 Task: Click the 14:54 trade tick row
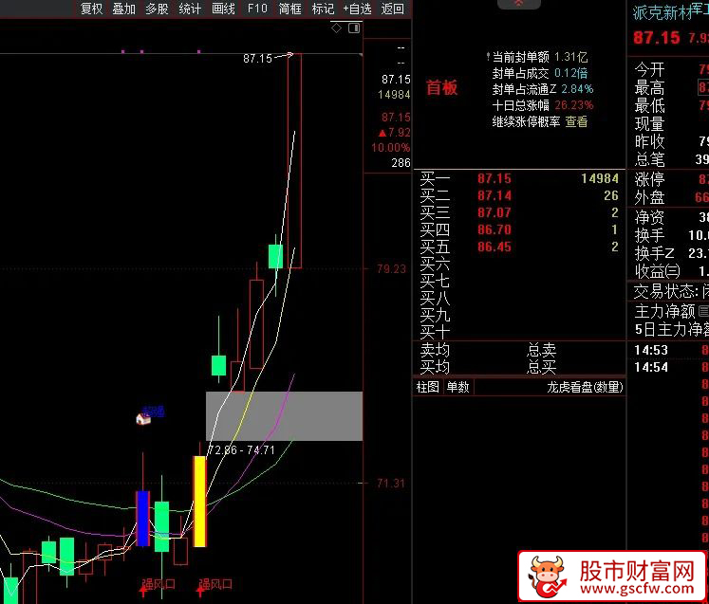pos(669,367)
